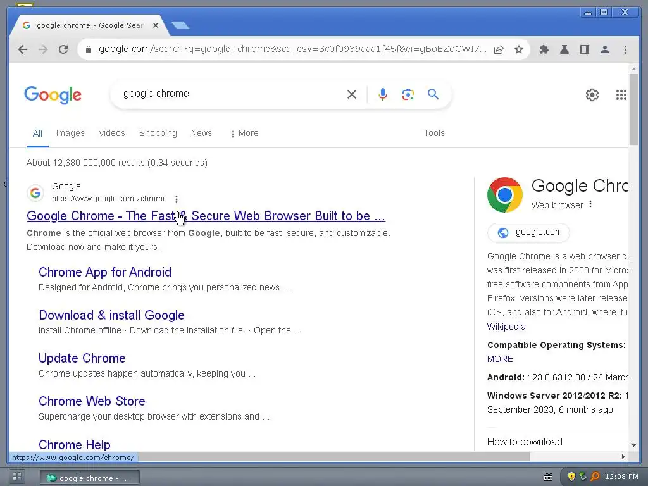Open the three-dot menu next to Web browser

[x=590, y=204]
